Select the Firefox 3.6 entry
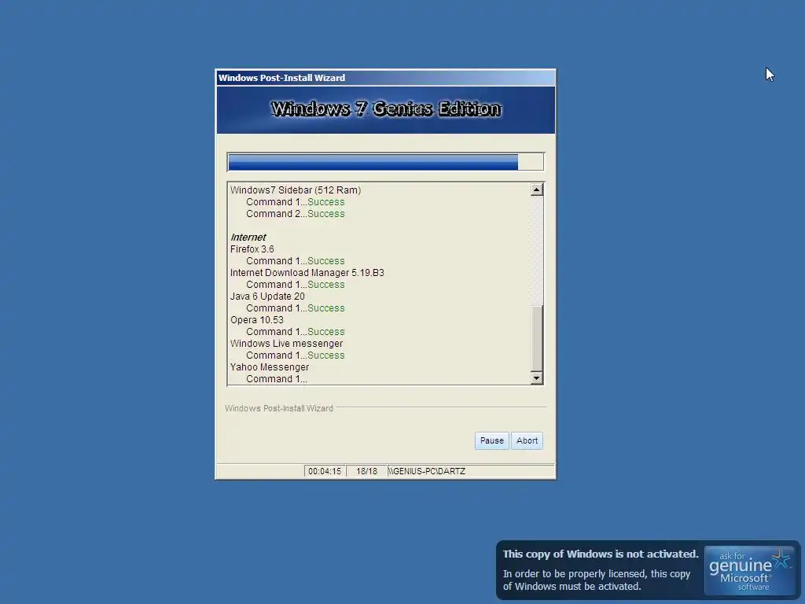This screenshot has width=805, height=604. click(x=252, y=249)
